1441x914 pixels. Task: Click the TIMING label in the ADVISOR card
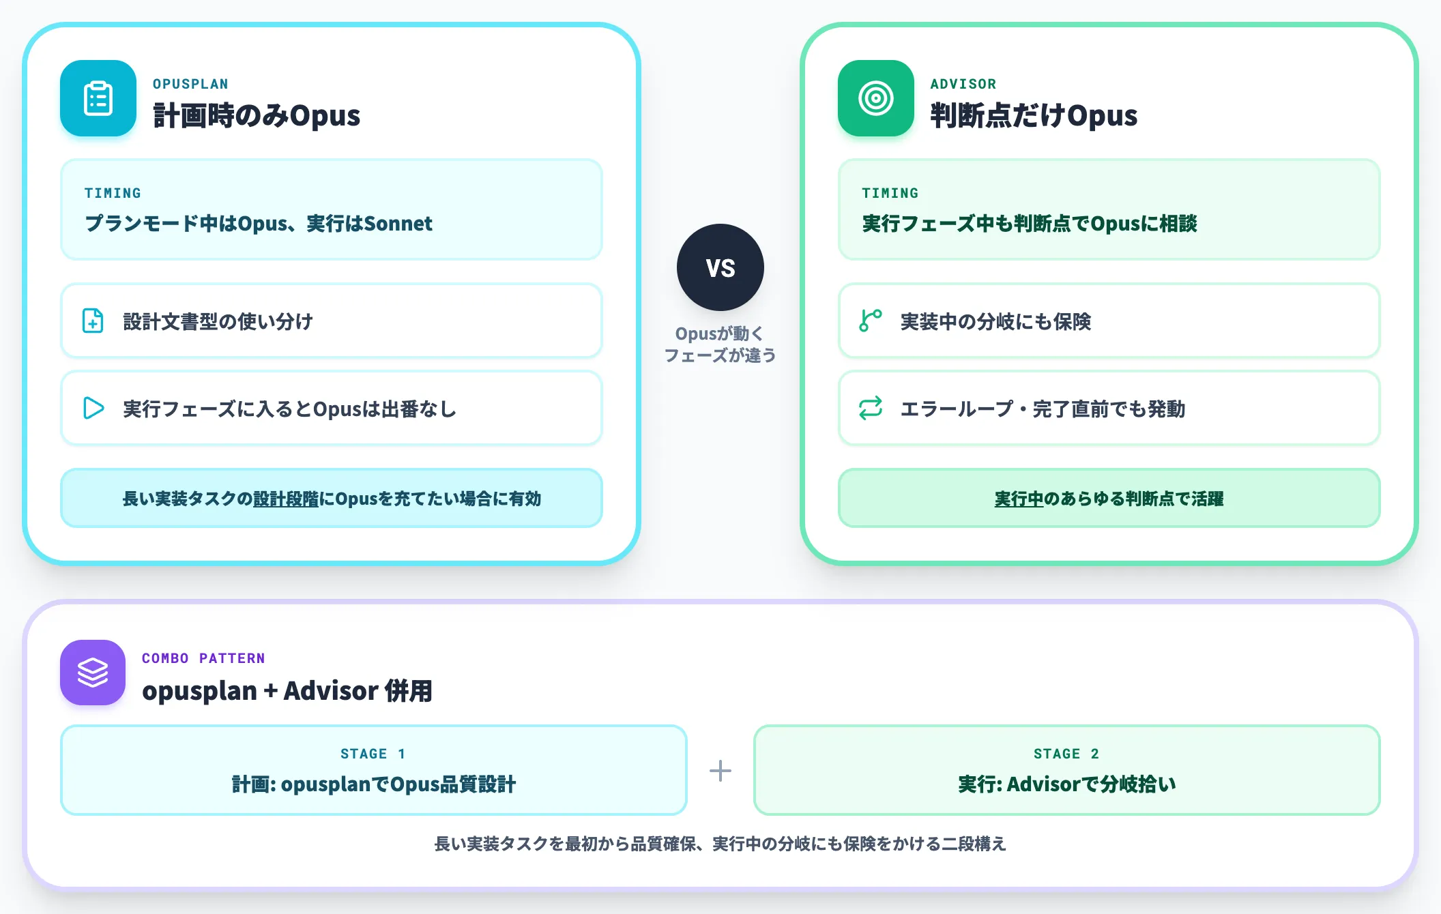click(890, 193)
